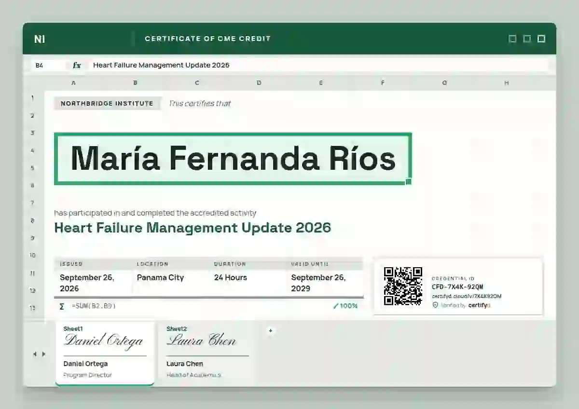Select column F header
Viewport: 579px width, 409px height.
click(383, 83)
